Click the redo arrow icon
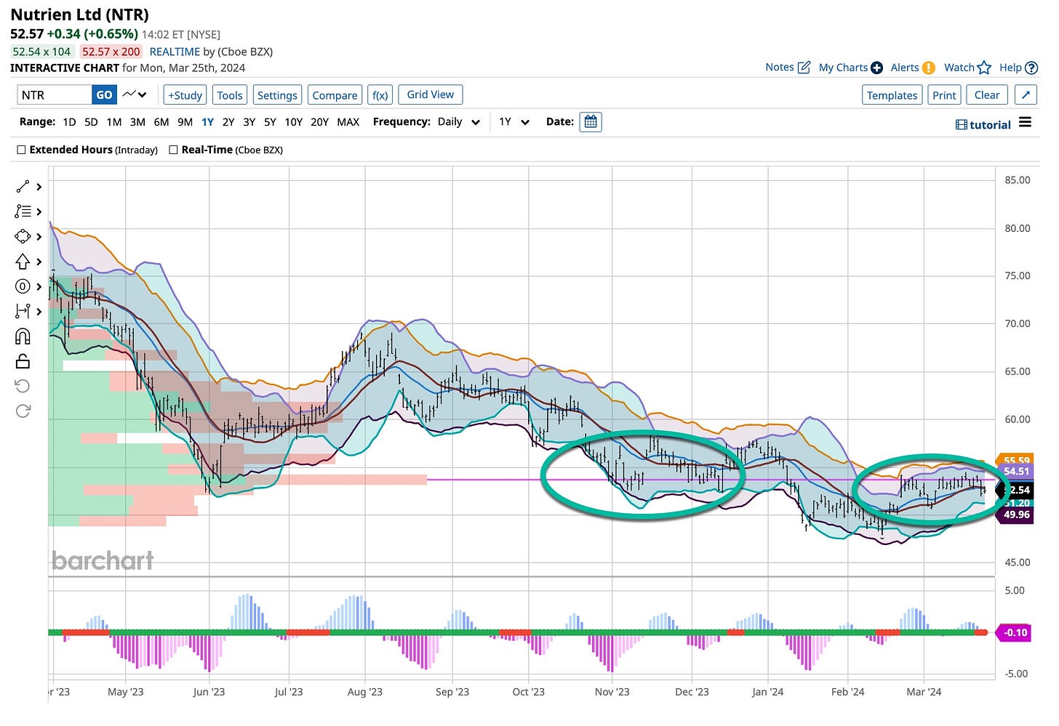This screenshot has width=1059, height=726. [x=23, y=411]
